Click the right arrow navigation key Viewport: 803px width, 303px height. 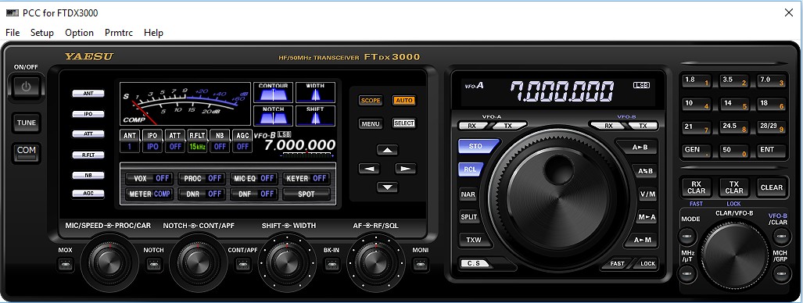[406, 169]
